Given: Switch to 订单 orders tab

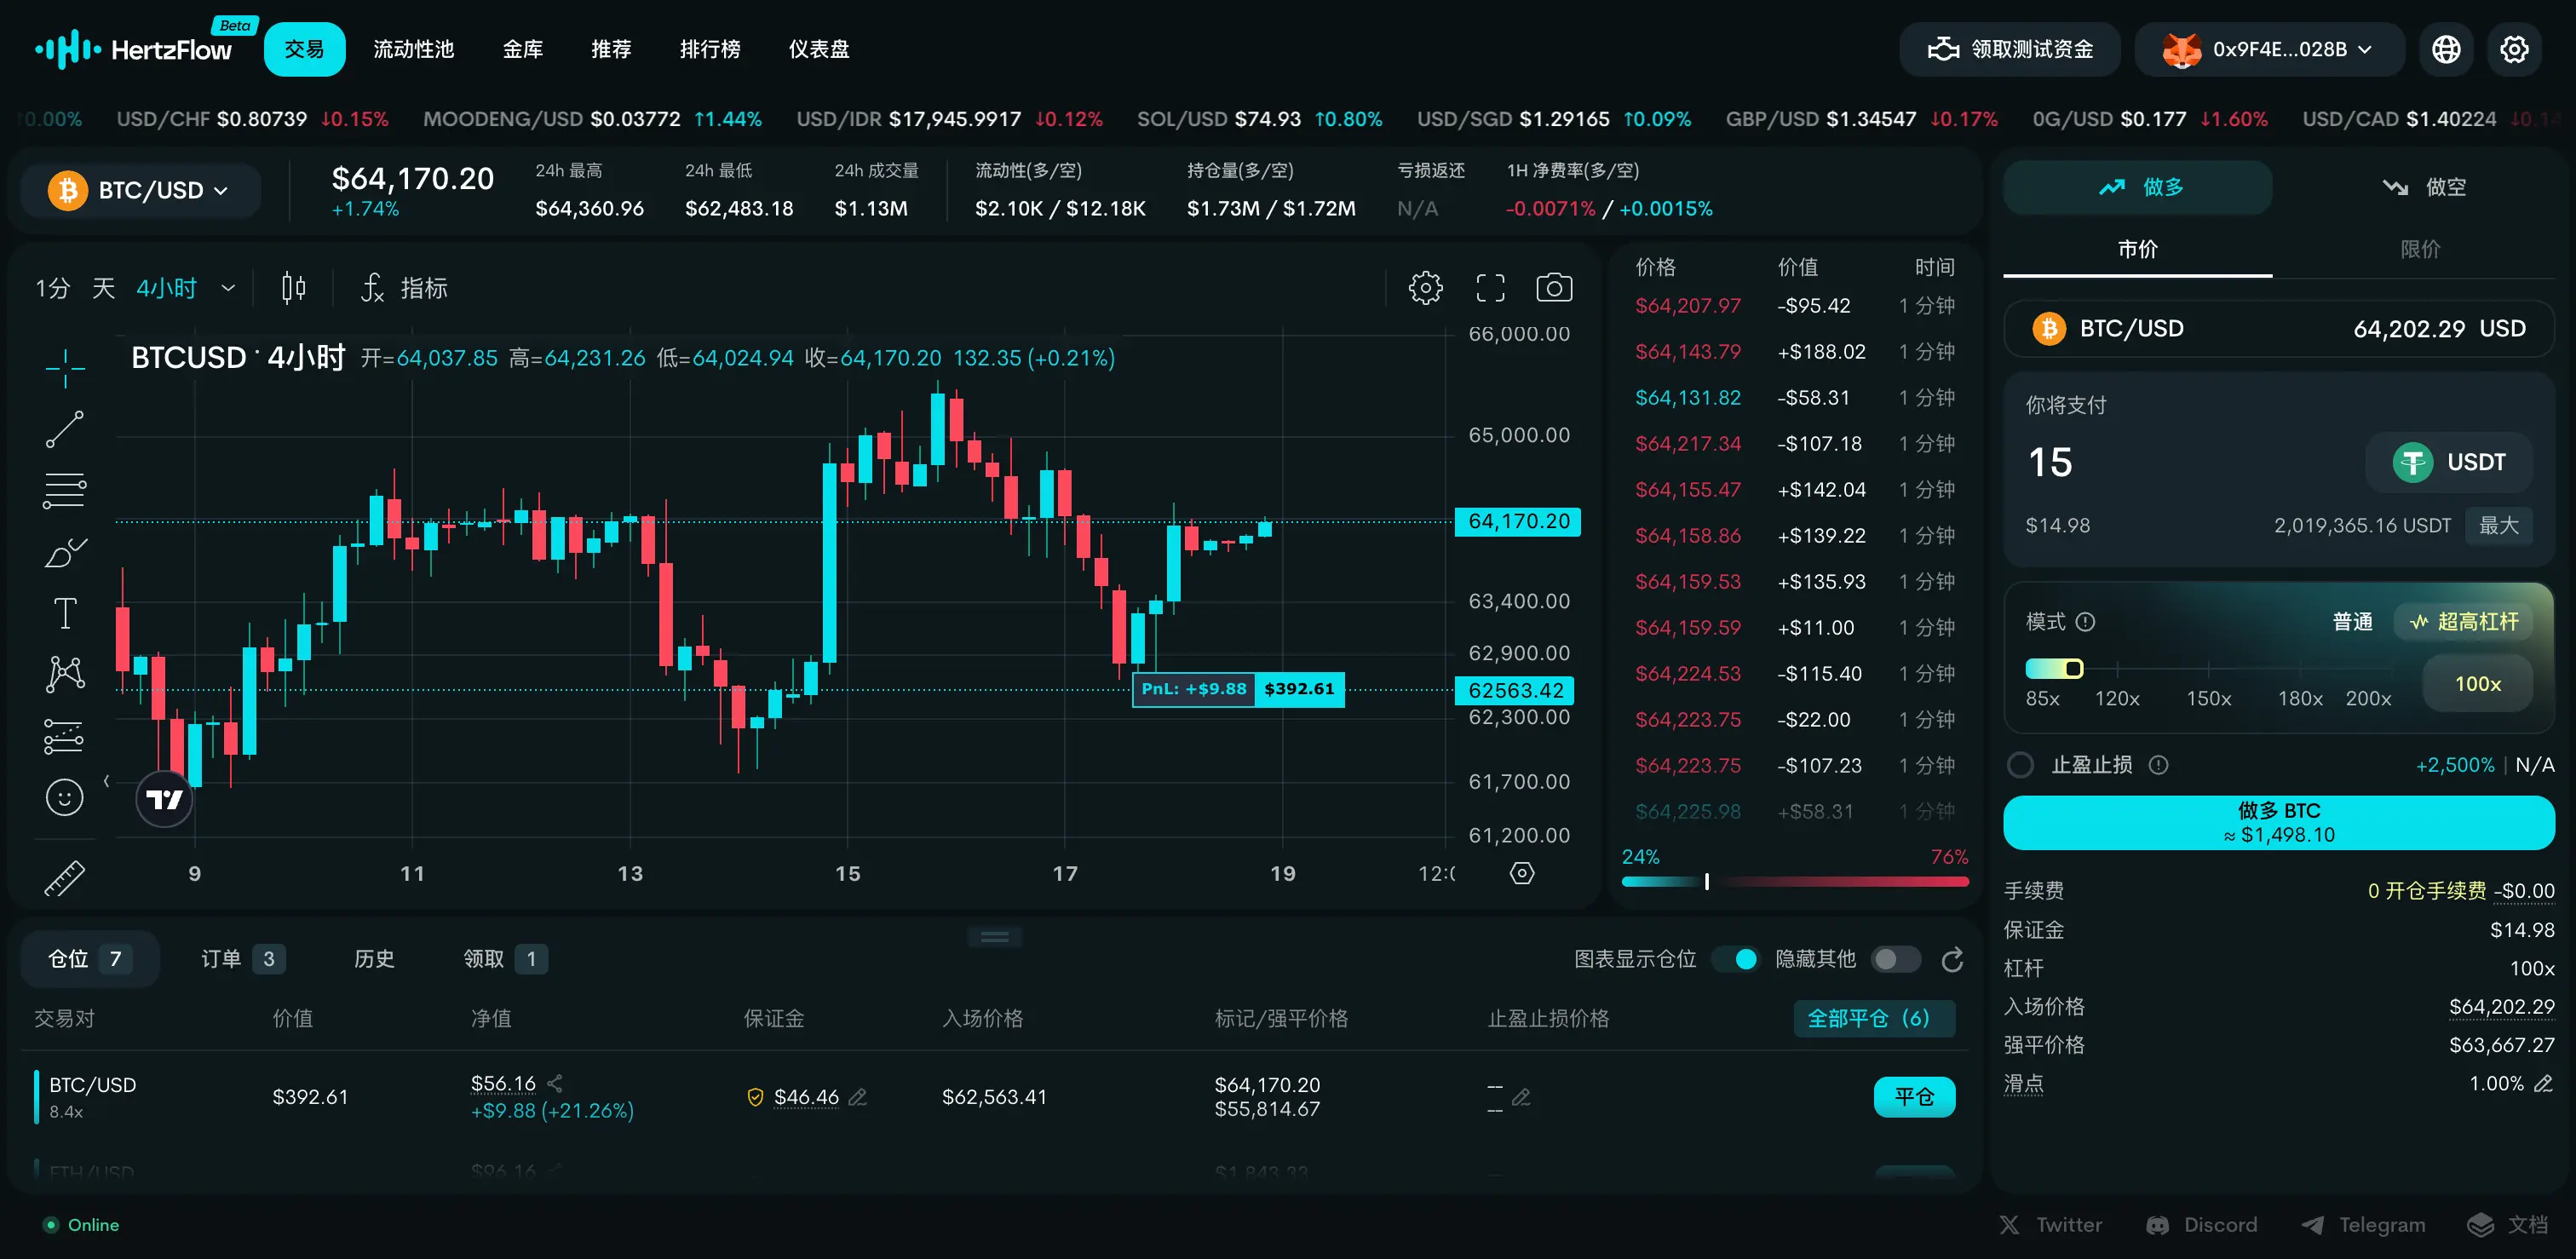Looking at the screenshot, I should [x=243, y=959].
